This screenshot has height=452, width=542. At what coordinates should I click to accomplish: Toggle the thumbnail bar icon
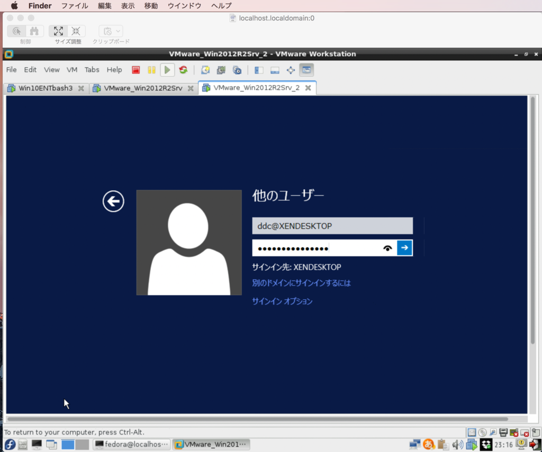[275, 70]
